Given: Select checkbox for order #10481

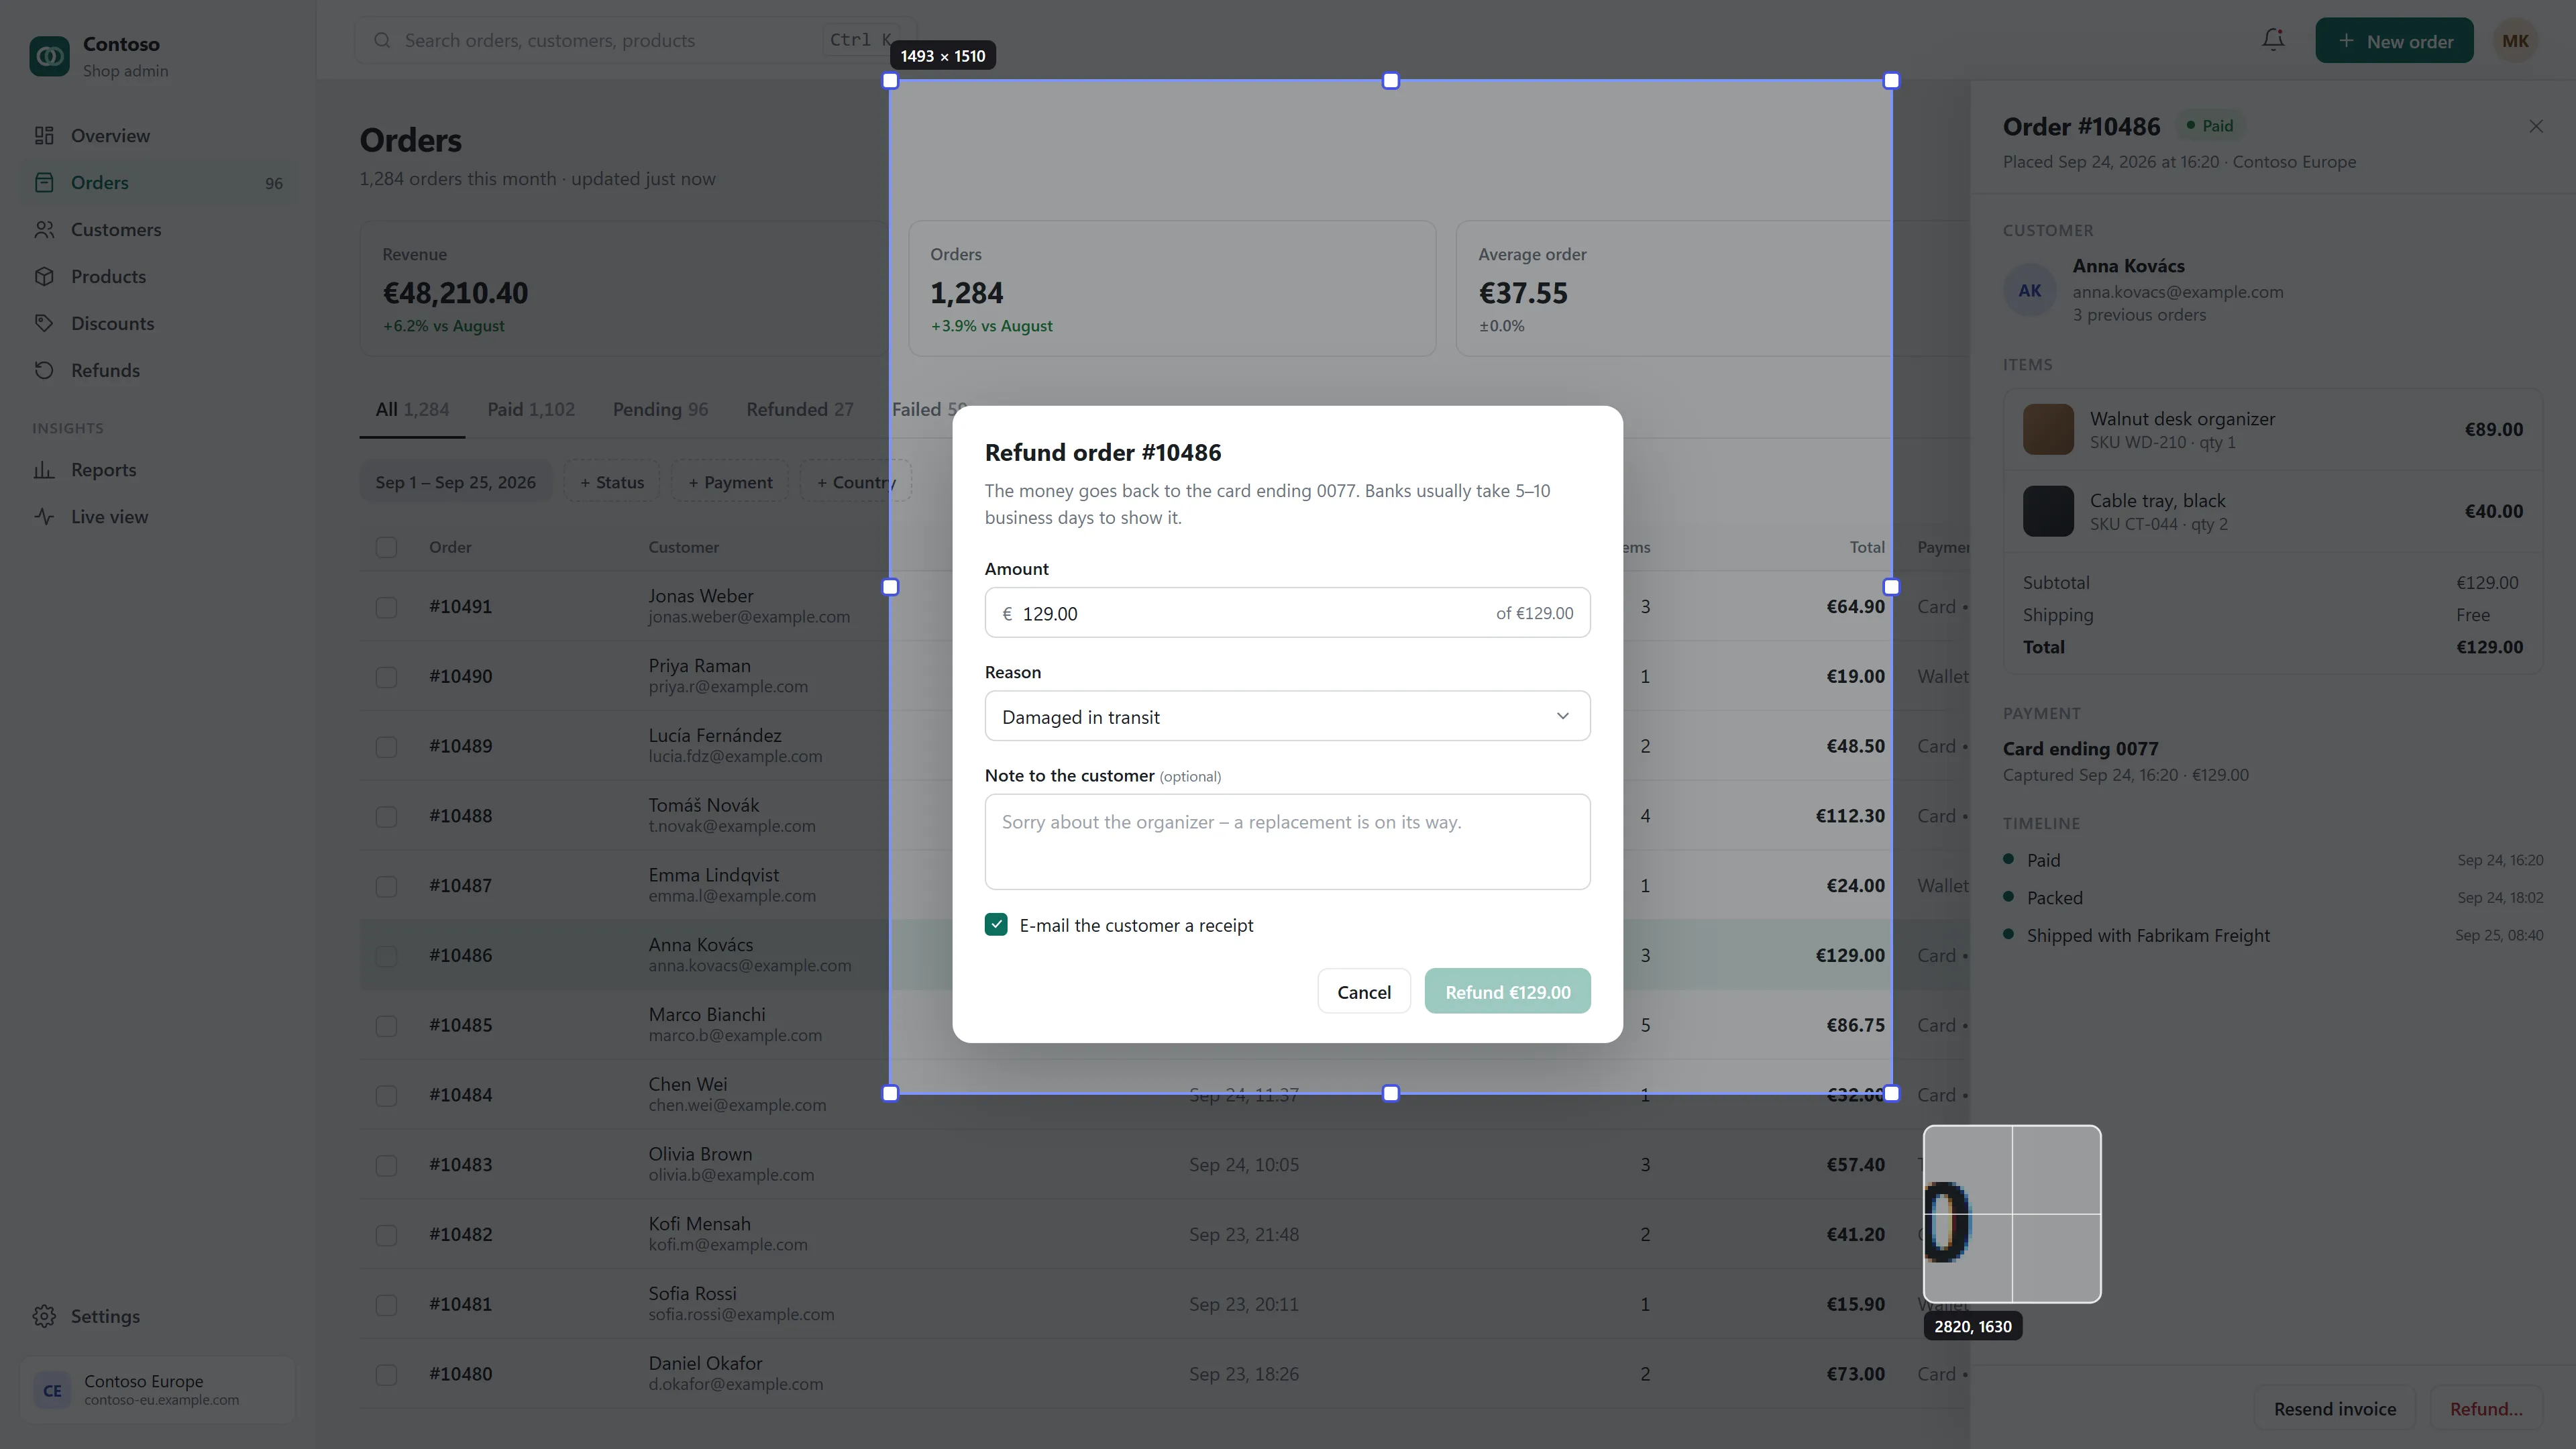Looking at the screenshot, I should point(386,1305).
